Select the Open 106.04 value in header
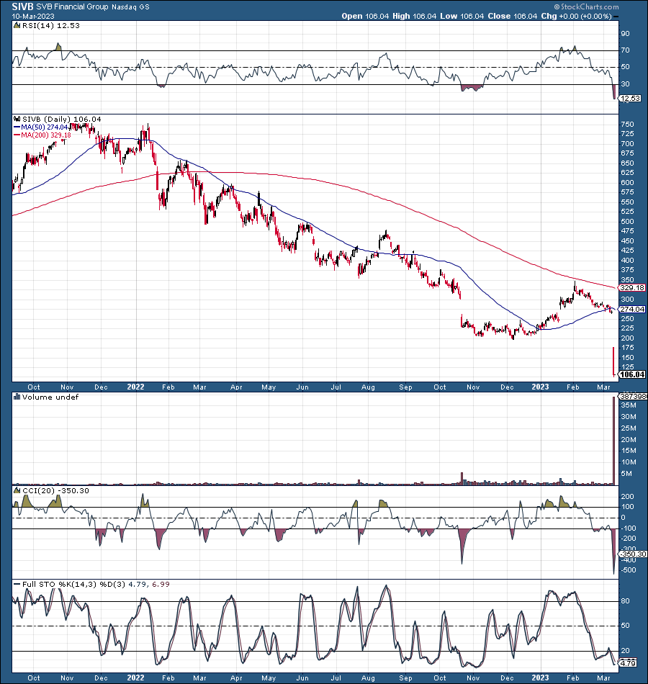 (365, 16)
